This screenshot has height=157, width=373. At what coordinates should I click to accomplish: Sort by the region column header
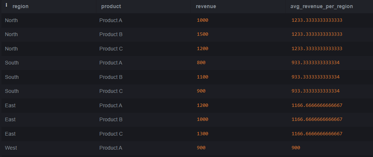tap(20, 6)
